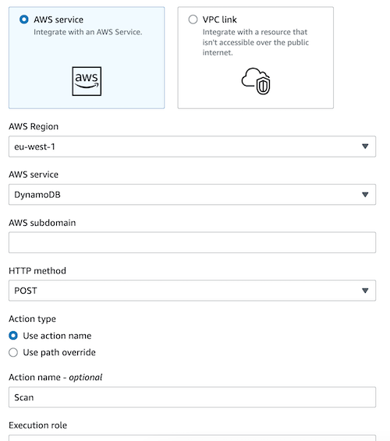Viewport: 390px width, 441px height.
Task: Select the AWS service radio option
Action: click(x=24, y=19)
